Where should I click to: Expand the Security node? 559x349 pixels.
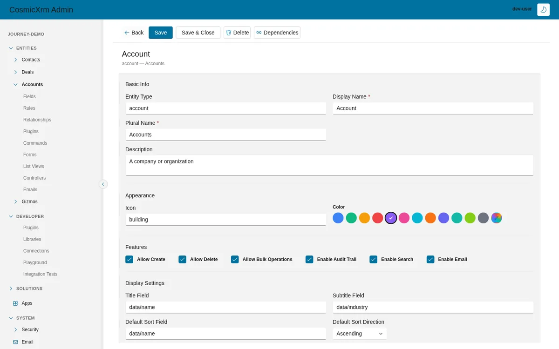click(16, 329)
